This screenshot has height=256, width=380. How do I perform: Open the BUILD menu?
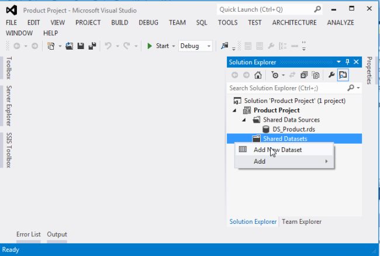(120, 23)
